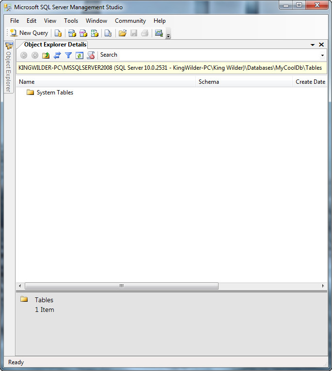
Task: Click the server path breadcrumb text
Action: [170, 68]
